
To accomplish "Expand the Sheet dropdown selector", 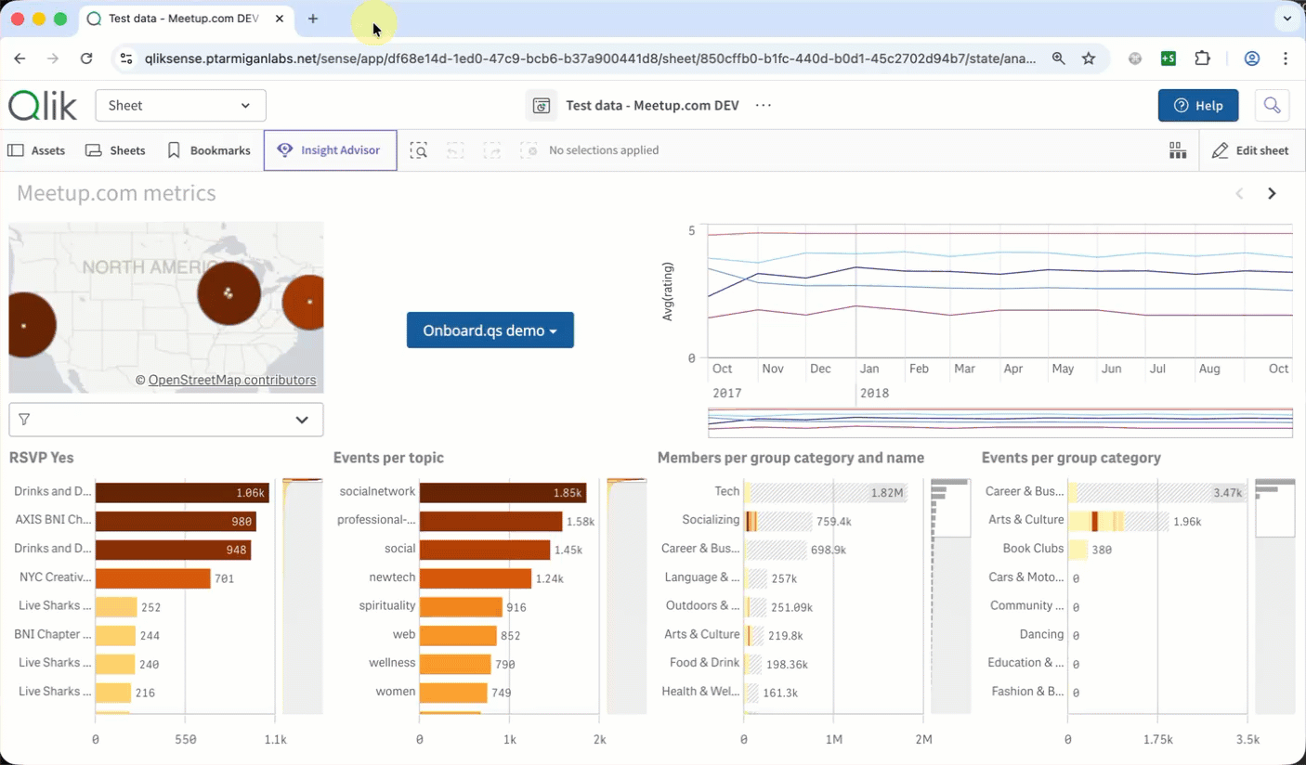I will point(180,106).
